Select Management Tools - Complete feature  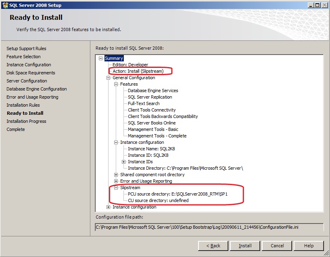[157, 136]
